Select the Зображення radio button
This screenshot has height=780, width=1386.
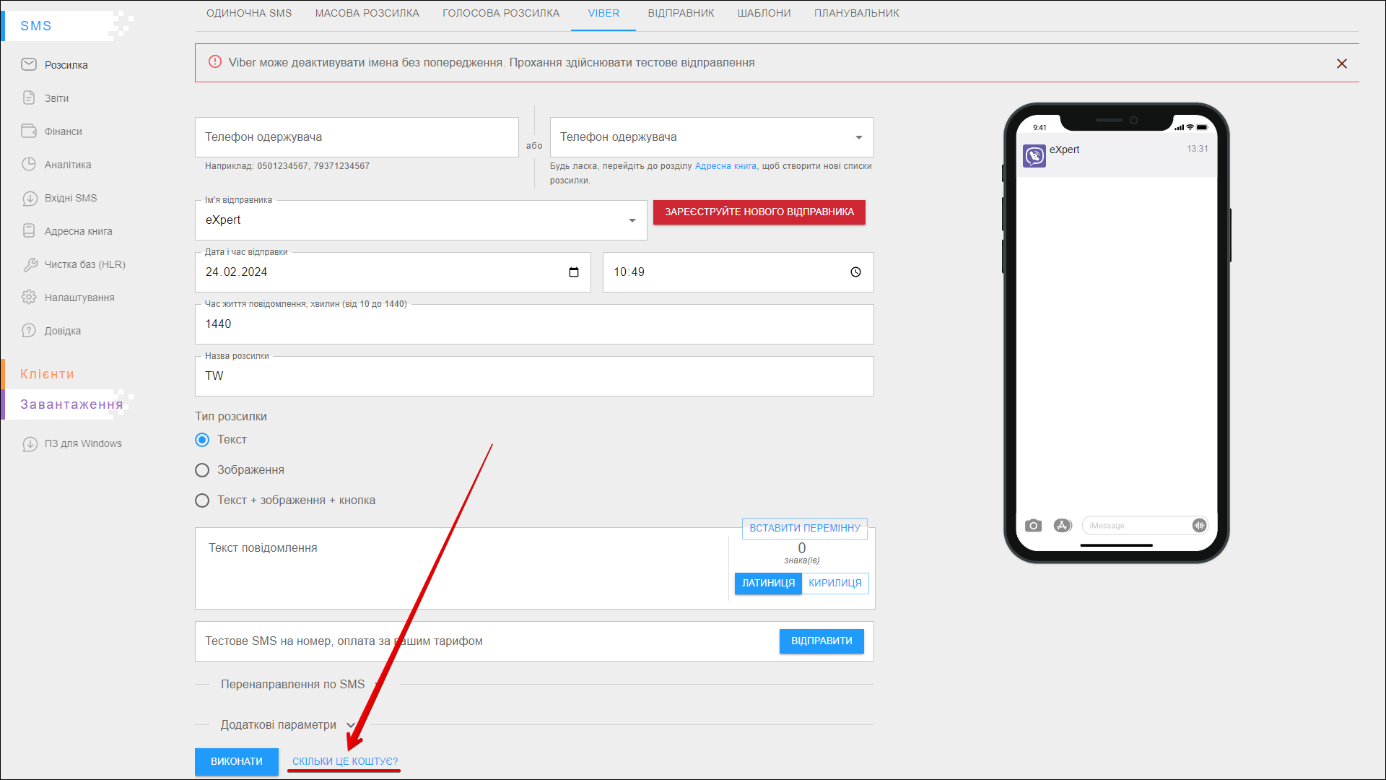point(202,470)
